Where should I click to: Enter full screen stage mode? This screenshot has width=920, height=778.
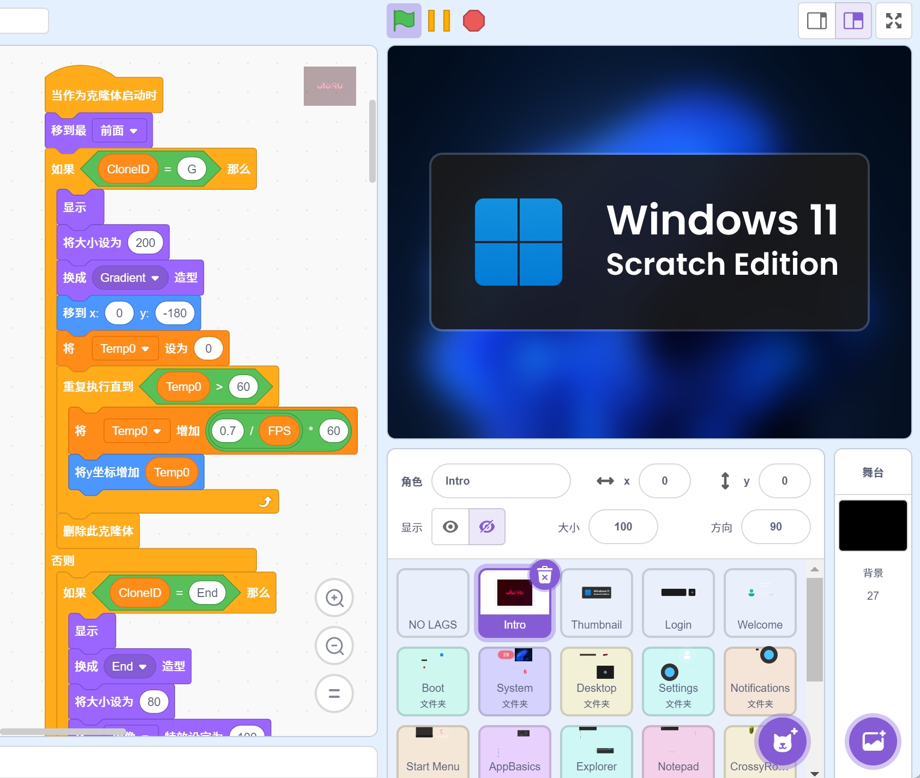click(x=893, y=21)
